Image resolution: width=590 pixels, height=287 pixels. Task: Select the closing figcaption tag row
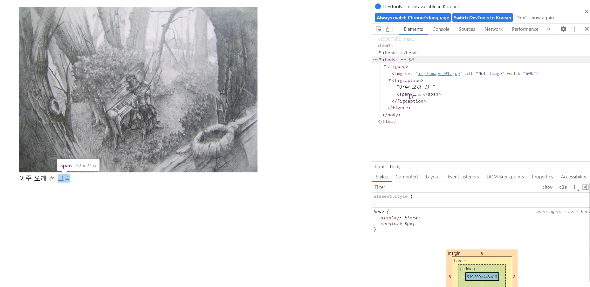[x=481, y=101]
